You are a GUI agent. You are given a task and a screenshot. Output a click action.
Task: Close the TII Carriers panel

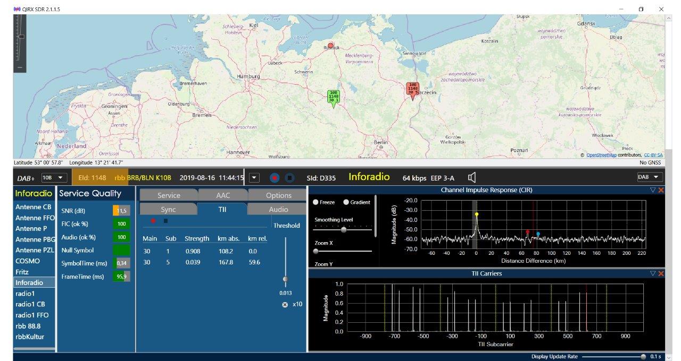pos(661,273)
